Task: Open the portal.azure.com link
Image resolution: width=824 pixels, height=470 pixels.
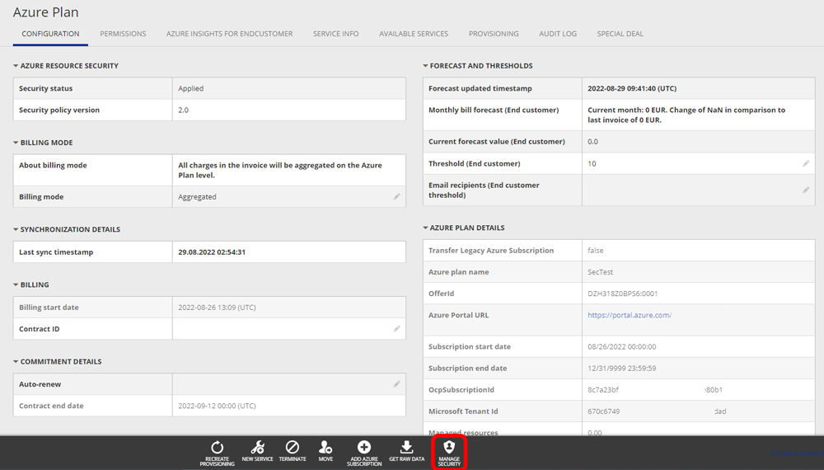Action: 630,315
